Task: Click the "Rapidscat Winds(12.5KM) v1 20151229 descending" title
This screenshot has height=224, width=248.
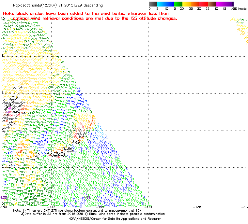Action: (x=58, y=5)
